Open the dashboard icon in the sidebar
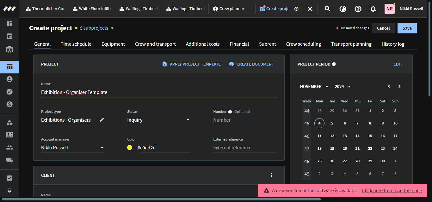 tap(9, 23)
